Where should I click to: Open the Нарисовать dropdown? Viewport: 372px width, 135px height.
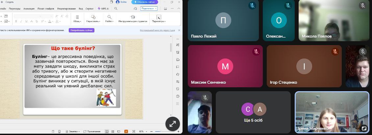click(x=93, y=19)
